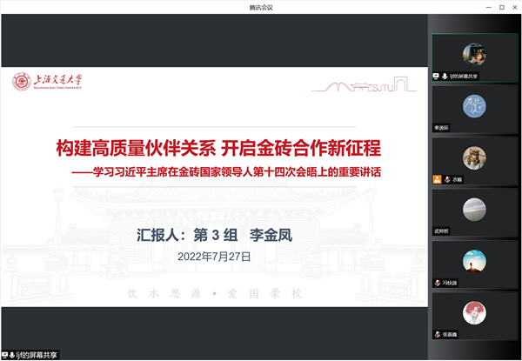Click the orange host icon beside 衣路

pos(437,179)
